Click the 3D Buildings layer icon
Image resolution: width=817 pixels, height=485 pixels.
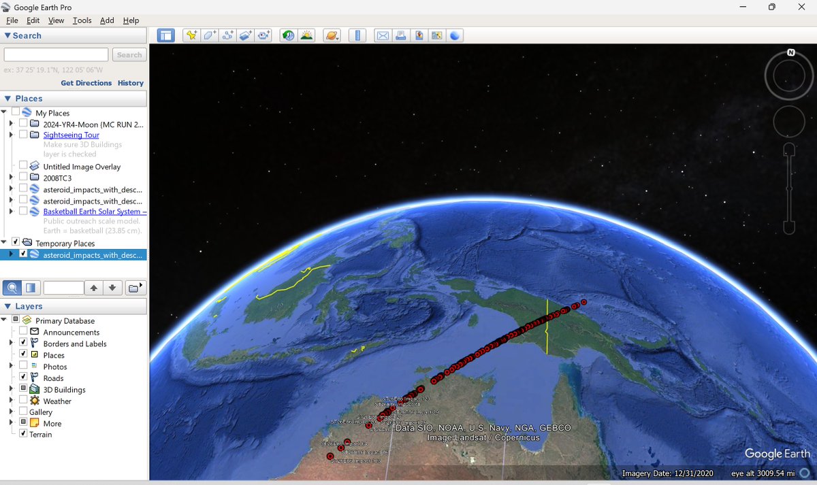coord(34,390)
